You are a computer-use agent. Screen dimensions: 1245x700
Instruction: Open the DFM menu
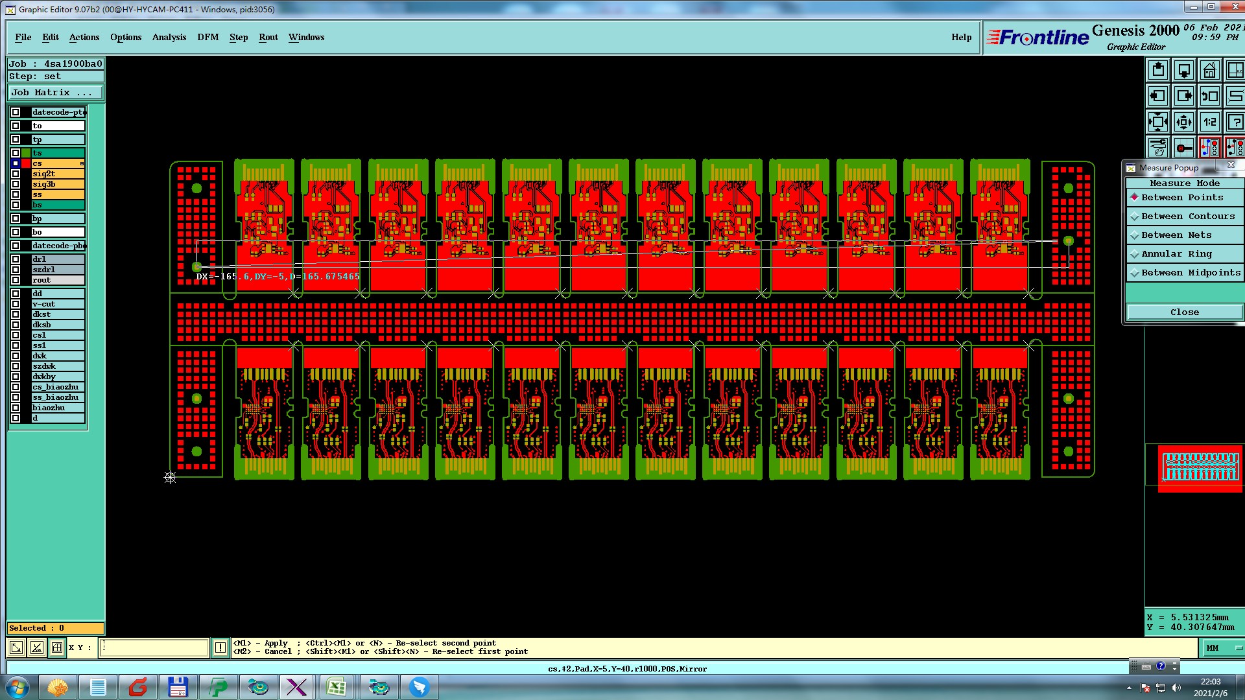click(207, 37)
